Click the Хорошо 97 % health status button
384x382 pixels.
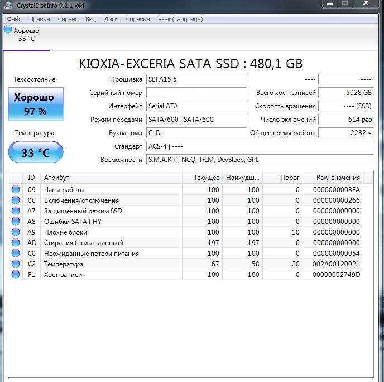tap(36, 104)
